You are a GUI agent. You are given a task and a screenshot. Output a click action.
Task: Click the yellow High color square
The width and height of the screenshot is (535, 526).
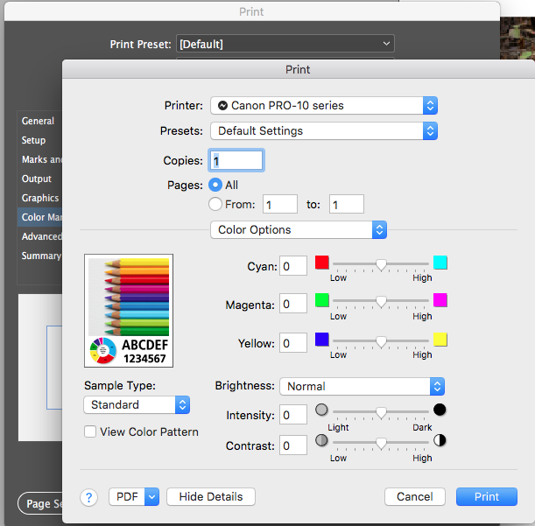[440, 339]
